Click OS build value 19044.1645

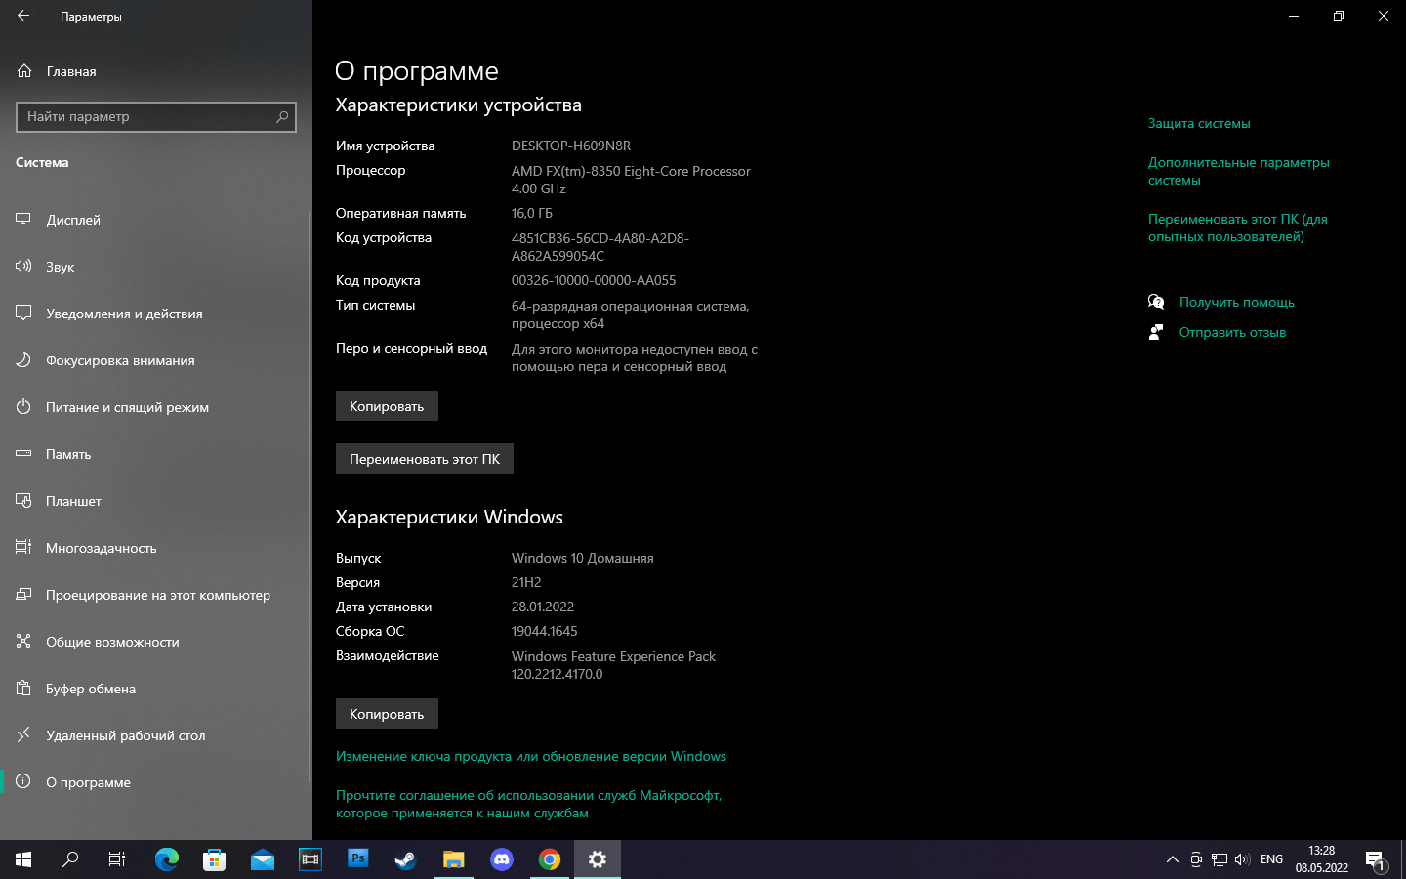click(x=545, y=631)
